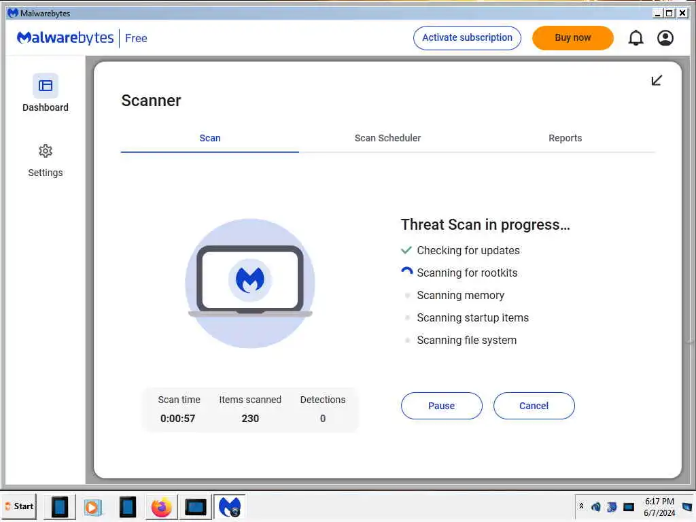
Task: Collapse the Scanner panel with the arrow icon
Action: (657, 80)
